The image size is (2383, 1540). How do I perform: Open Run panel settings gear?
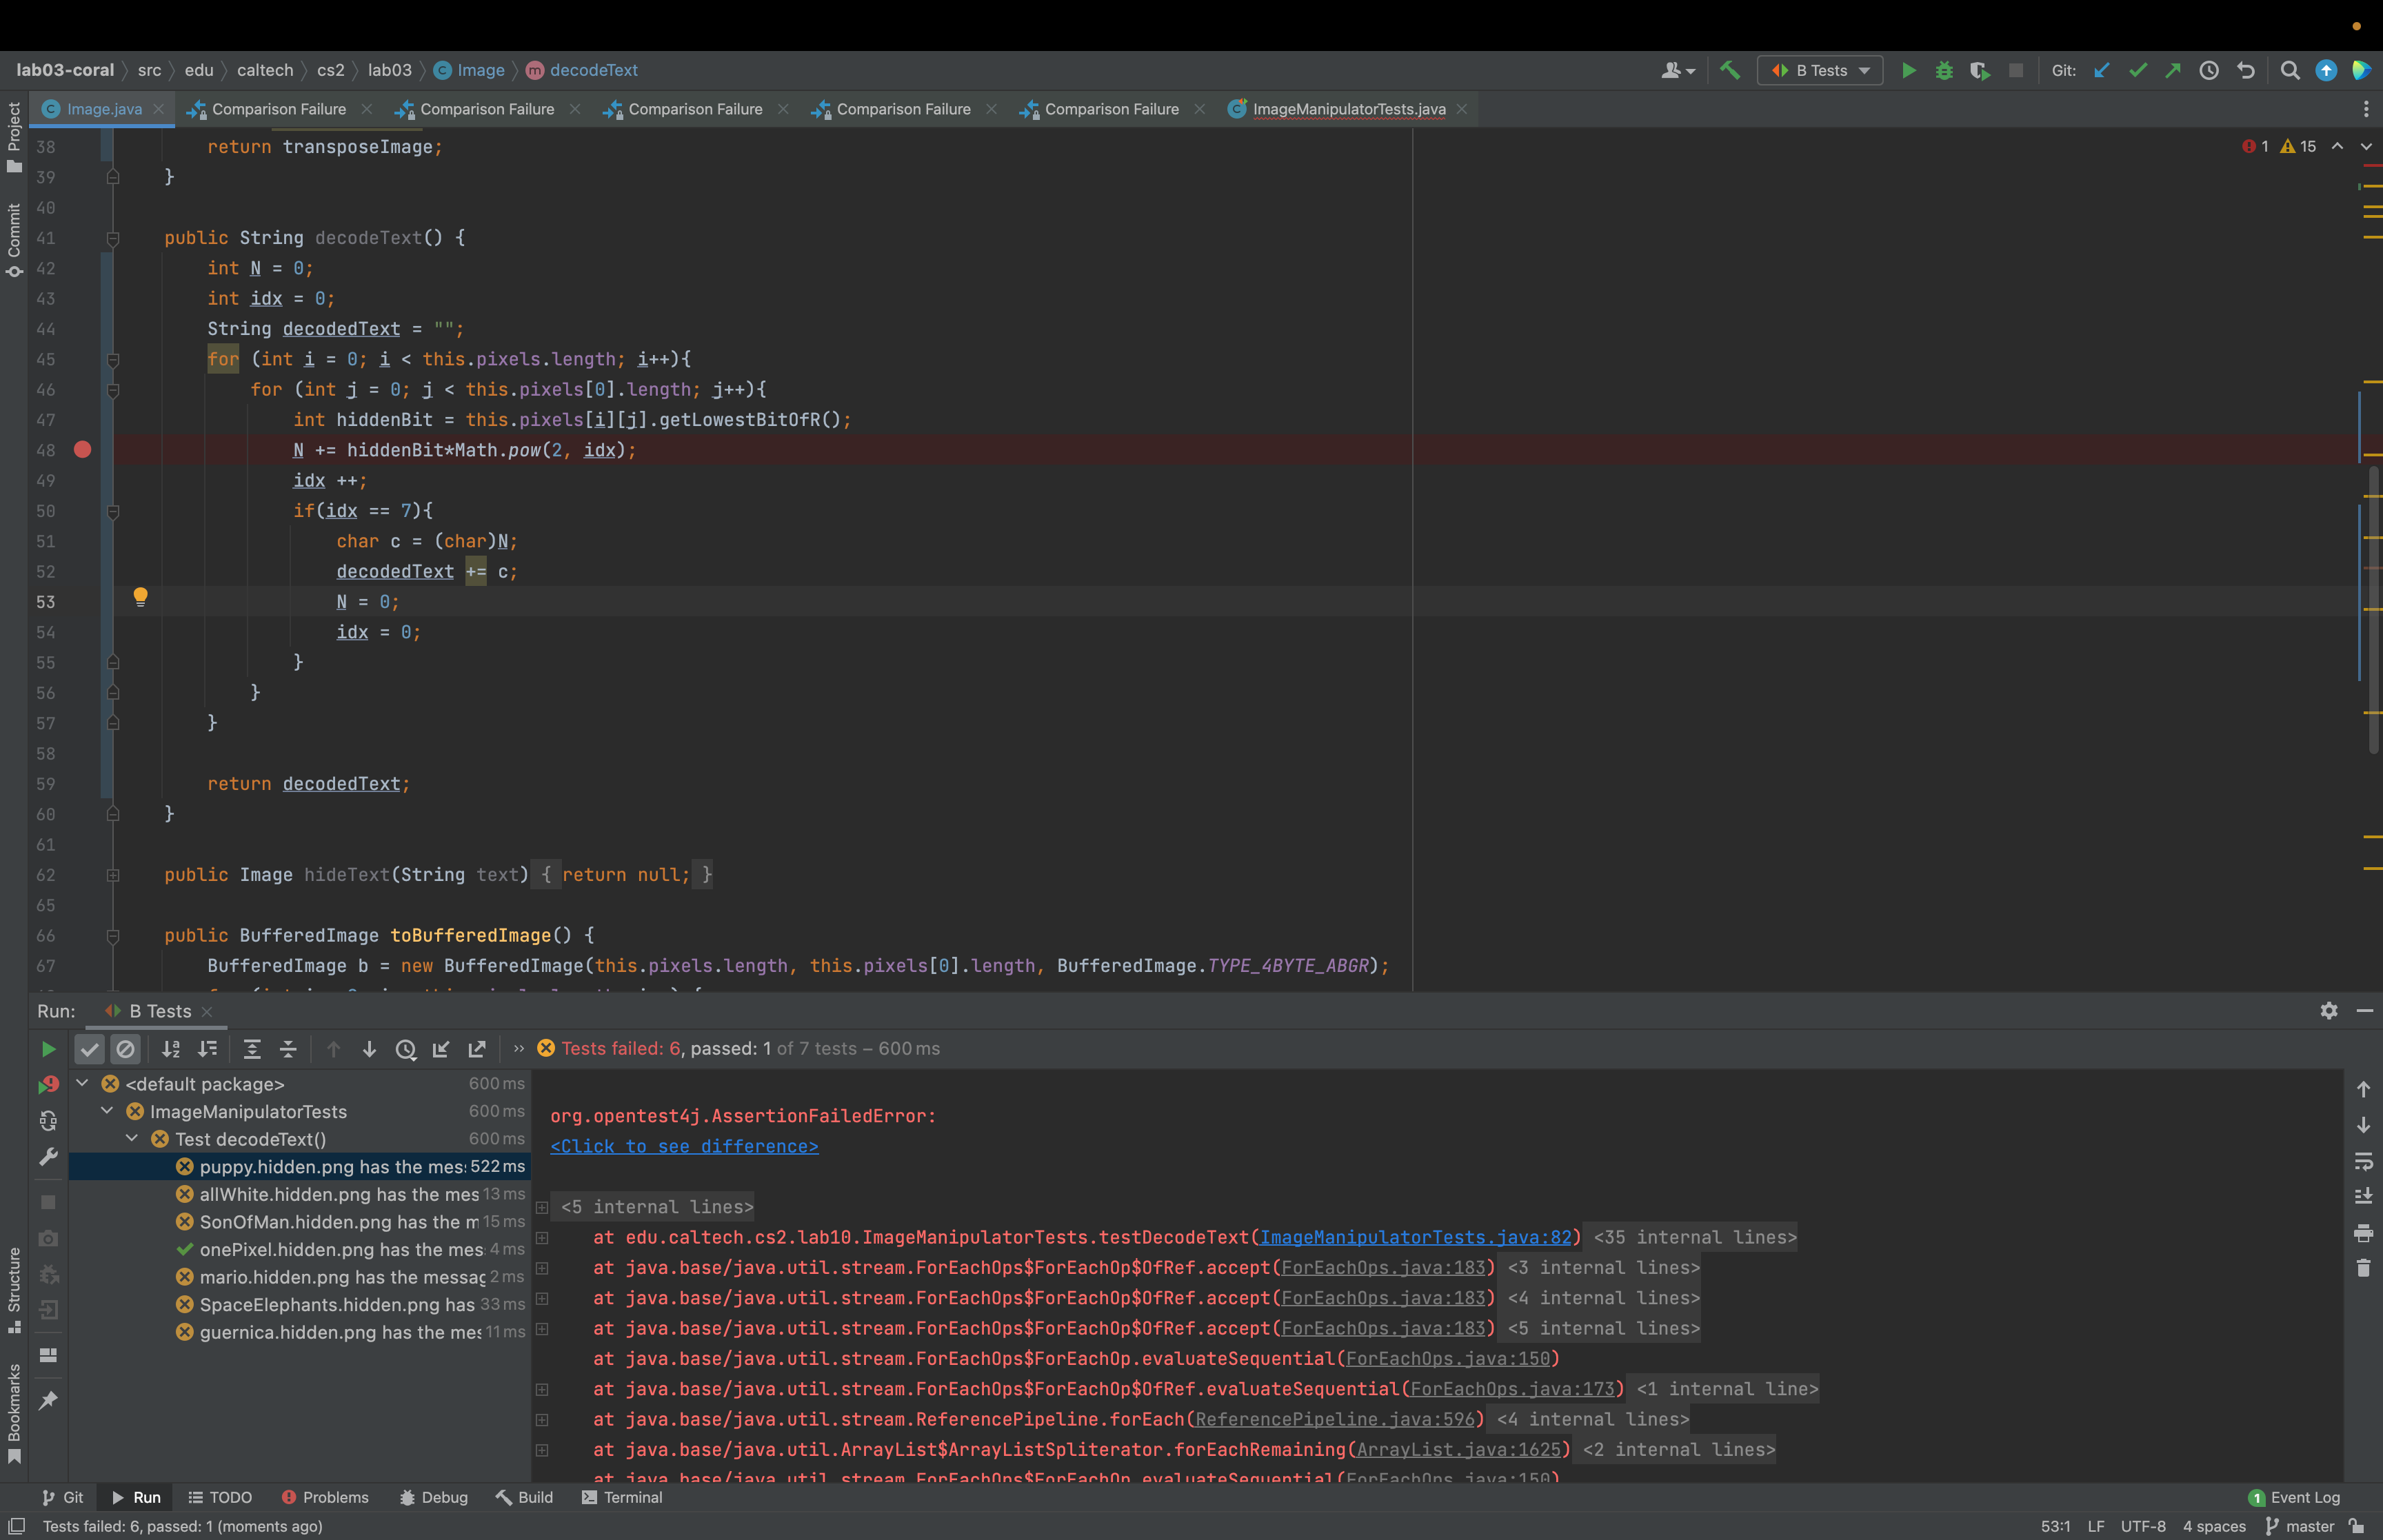coord(2328,1011)
